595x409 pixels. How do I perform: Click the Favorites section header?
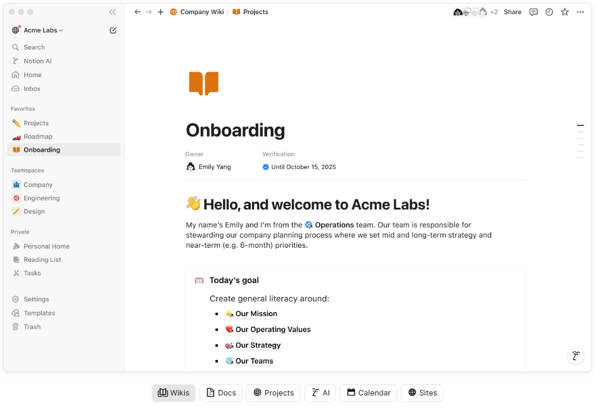(x=23, y=109)
